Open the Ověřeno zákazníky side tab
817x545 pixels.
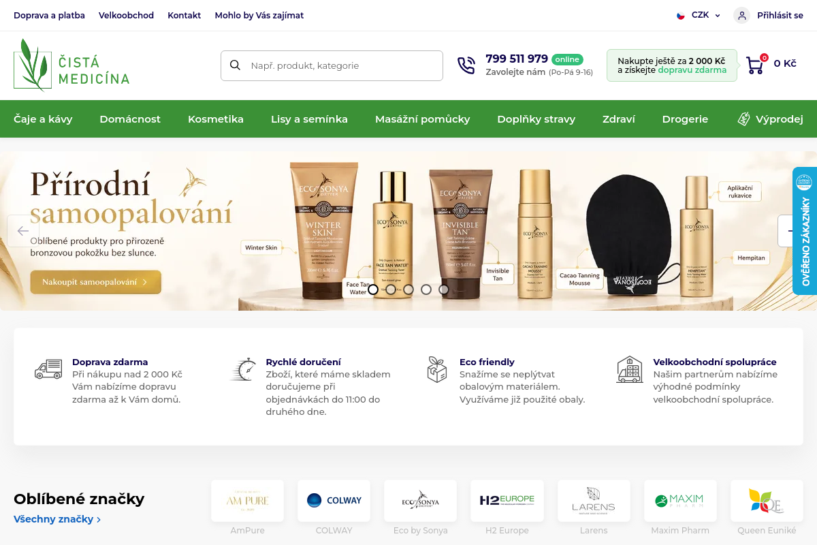click(x=805, y=231)
